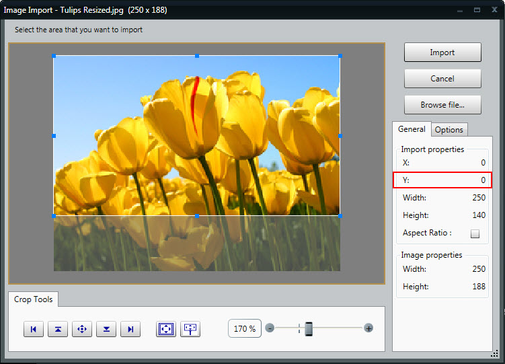Click the Cancel button
Viewport: 505px width, 364px height.
442,79
